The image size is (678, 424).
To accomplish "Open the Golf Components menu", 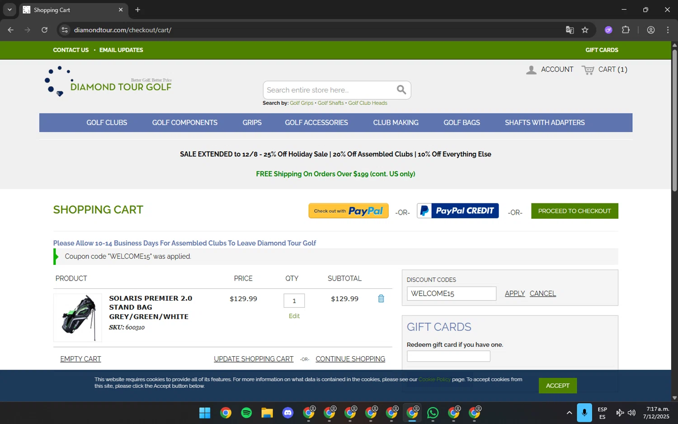I will pyautogui.click(x=184, y=122).
